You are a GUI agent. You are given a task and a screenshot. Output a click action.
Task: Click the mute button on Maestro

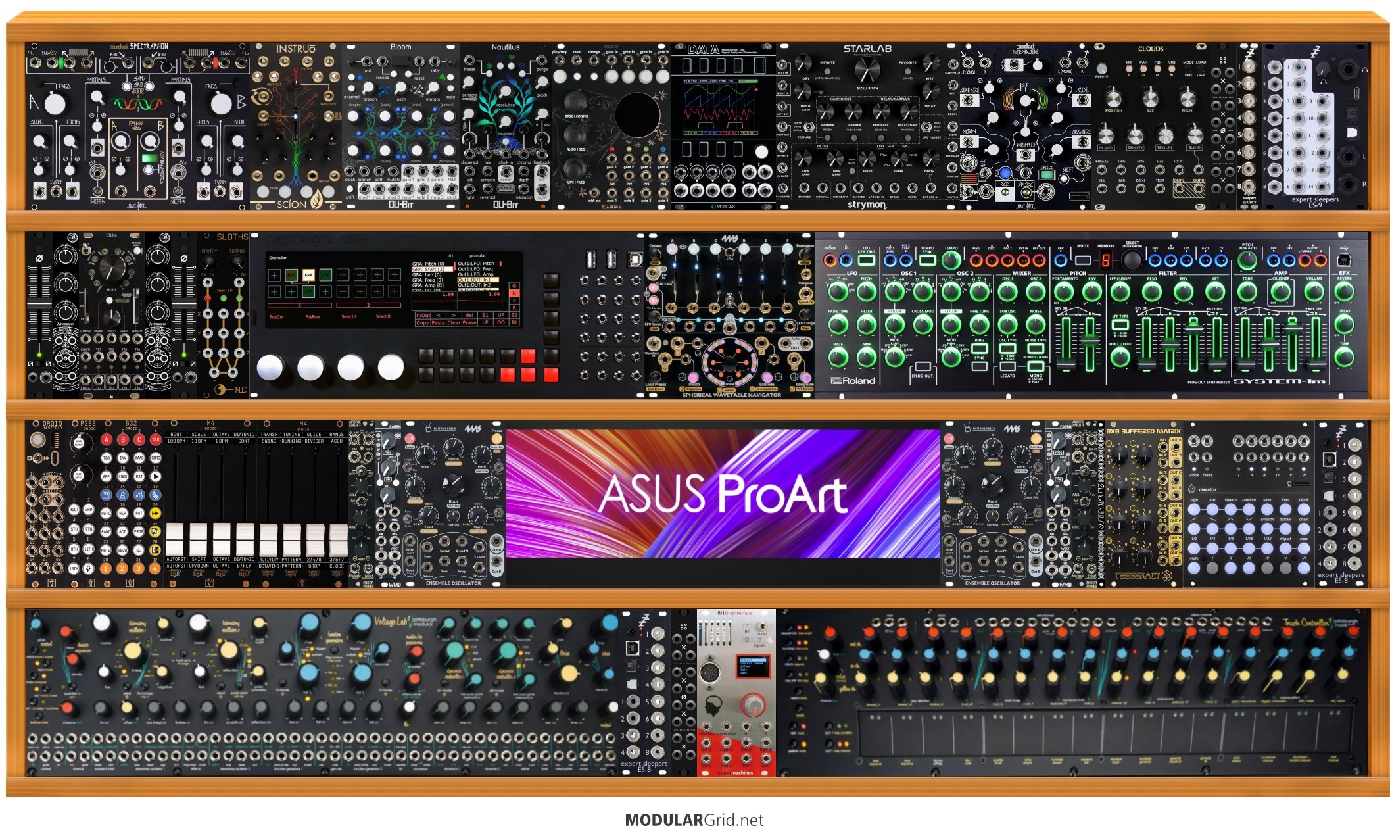pyautogui.click(x=1194, y=568)
